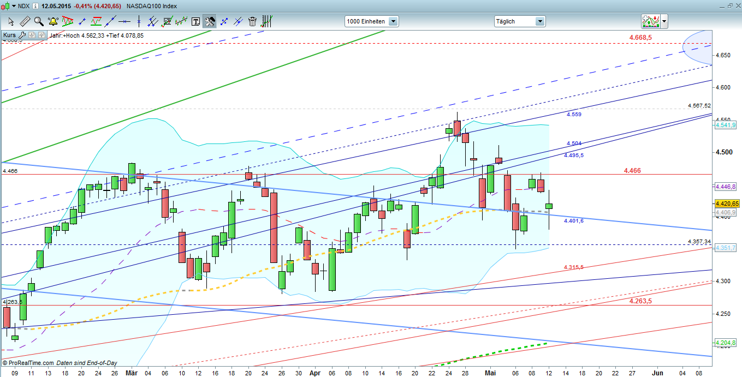This screenshot has height=377, width=742.
Task: Restore the chart window size
Action: point(730,5)
